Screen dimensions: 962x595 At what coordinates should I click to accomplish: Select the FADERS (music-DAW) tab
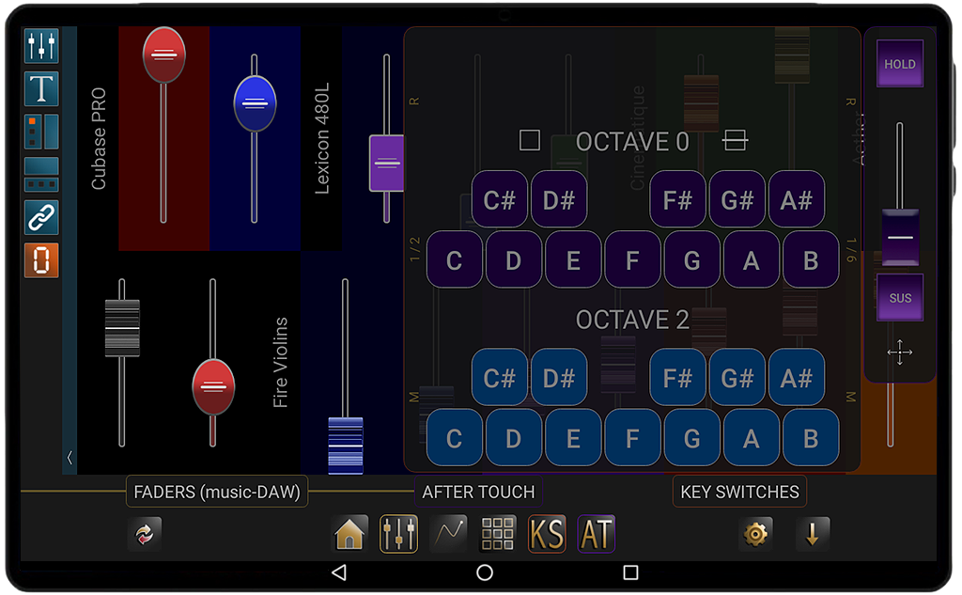click(x=217, y=492)
